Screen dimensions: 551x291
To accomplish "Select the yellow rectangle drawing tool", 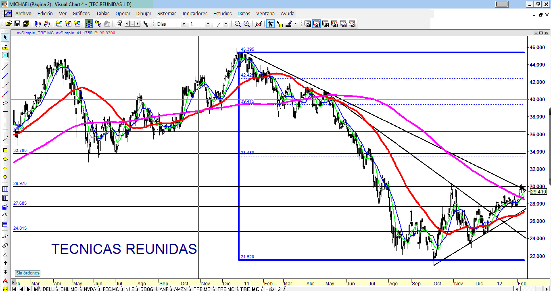I will pyautogui.click(x=5, y=150).
